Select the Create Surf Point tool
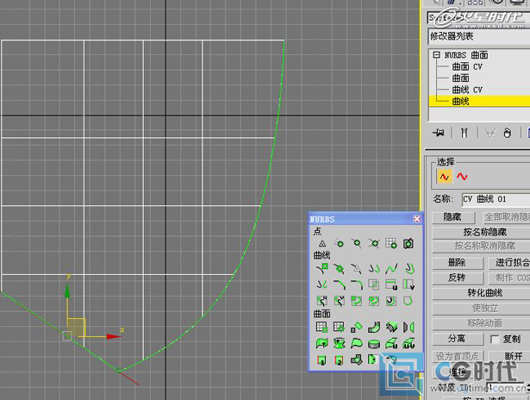Viewport: 530px width, 400px height. pyautogui.click(x=391, y=243)
